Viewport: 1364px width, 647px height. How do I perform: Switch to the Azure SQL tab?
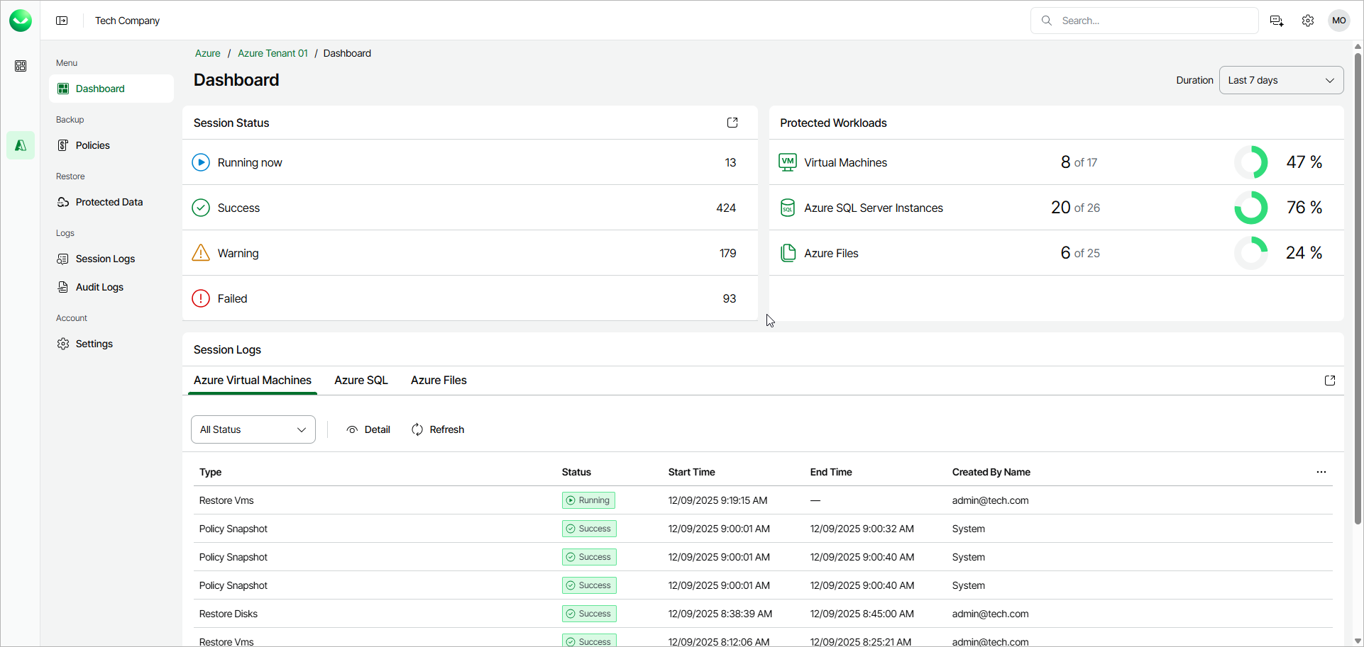coord(361,381)
